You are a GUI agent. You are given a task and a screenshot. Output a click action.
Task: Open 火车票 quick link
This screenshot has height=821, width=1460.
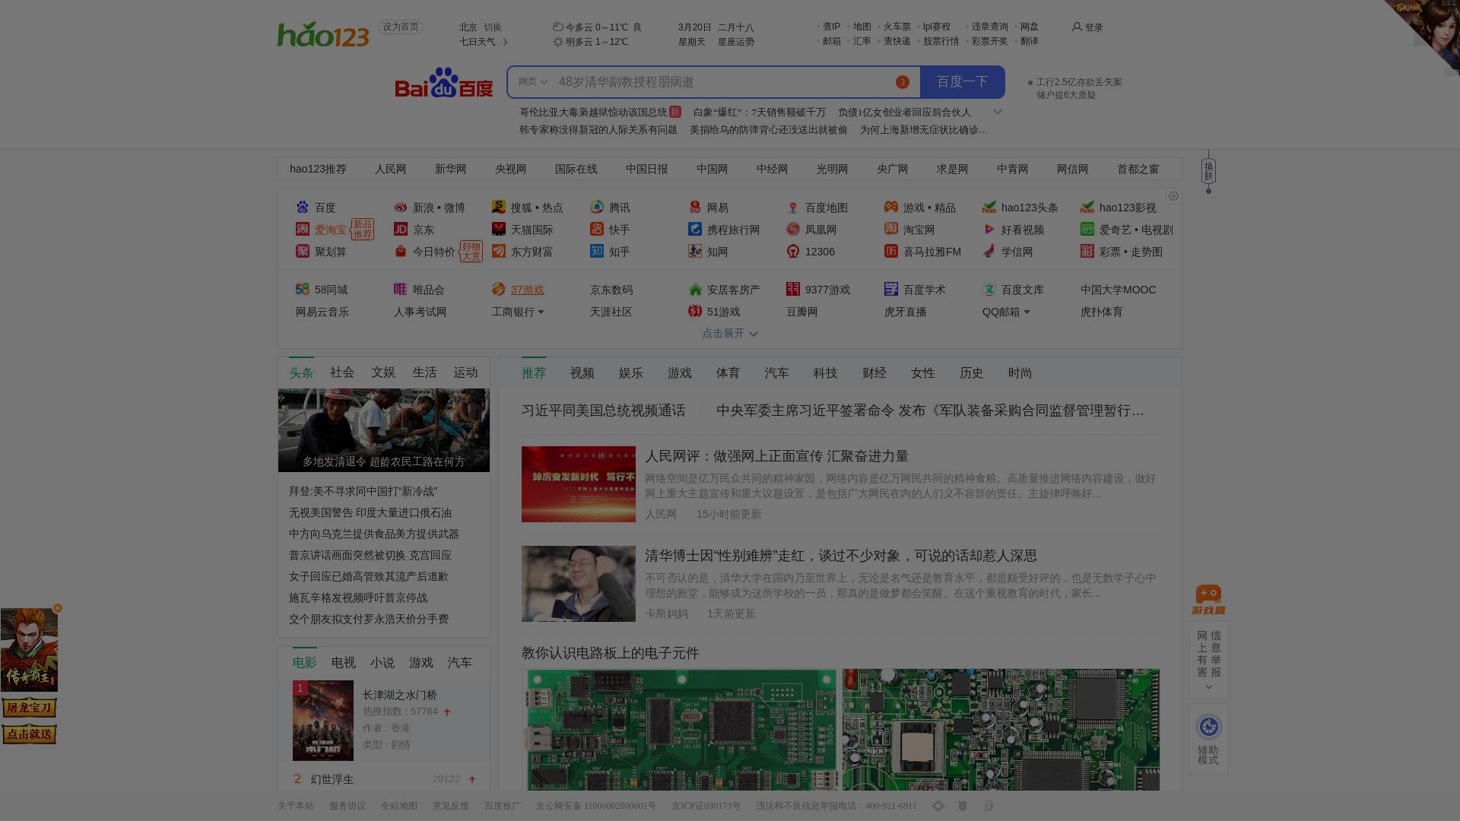(x=897, y=27)
